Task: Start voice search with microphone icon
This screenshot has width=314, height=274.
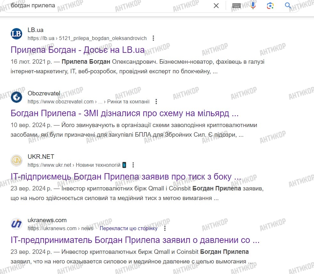Action: (253, 6)
